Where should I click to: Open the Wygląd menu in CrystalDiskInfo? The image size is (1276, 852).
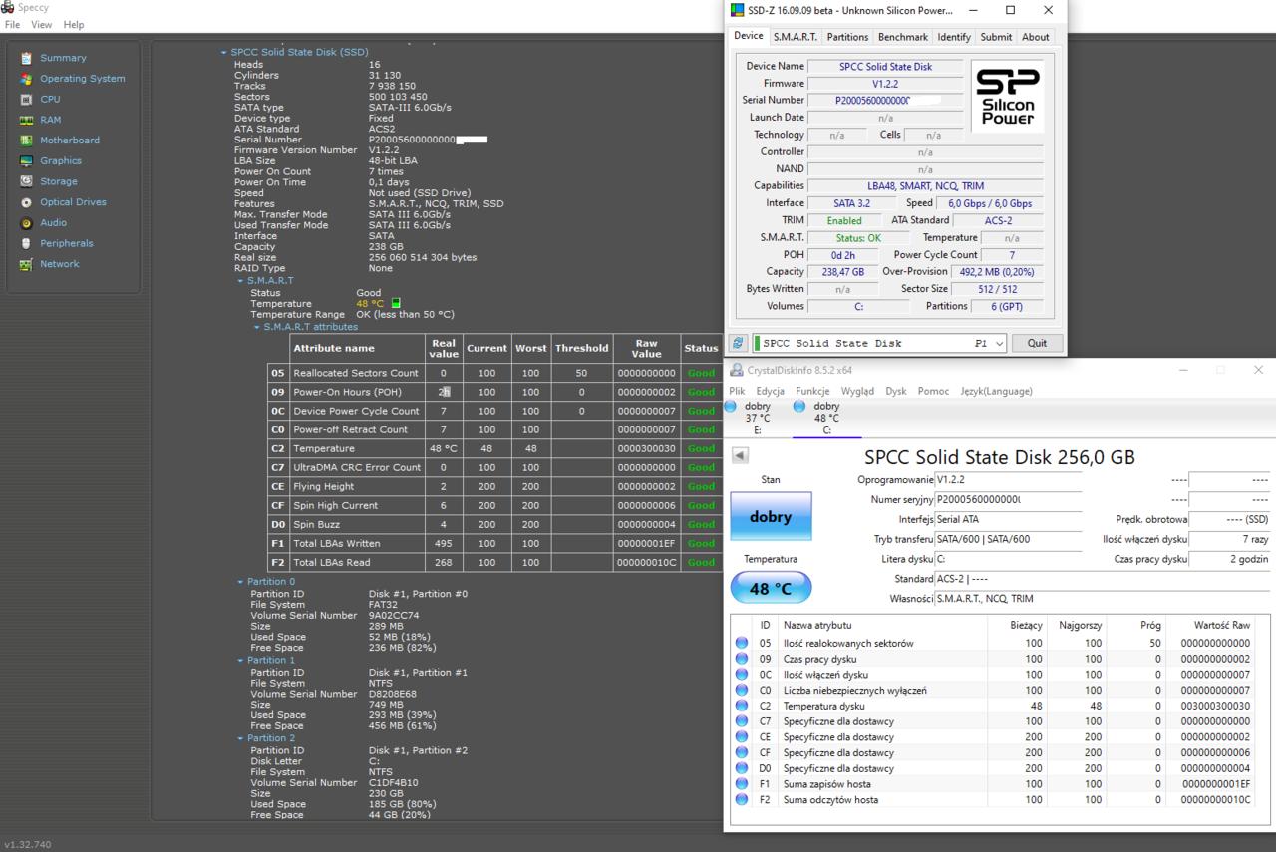point(857,391)
